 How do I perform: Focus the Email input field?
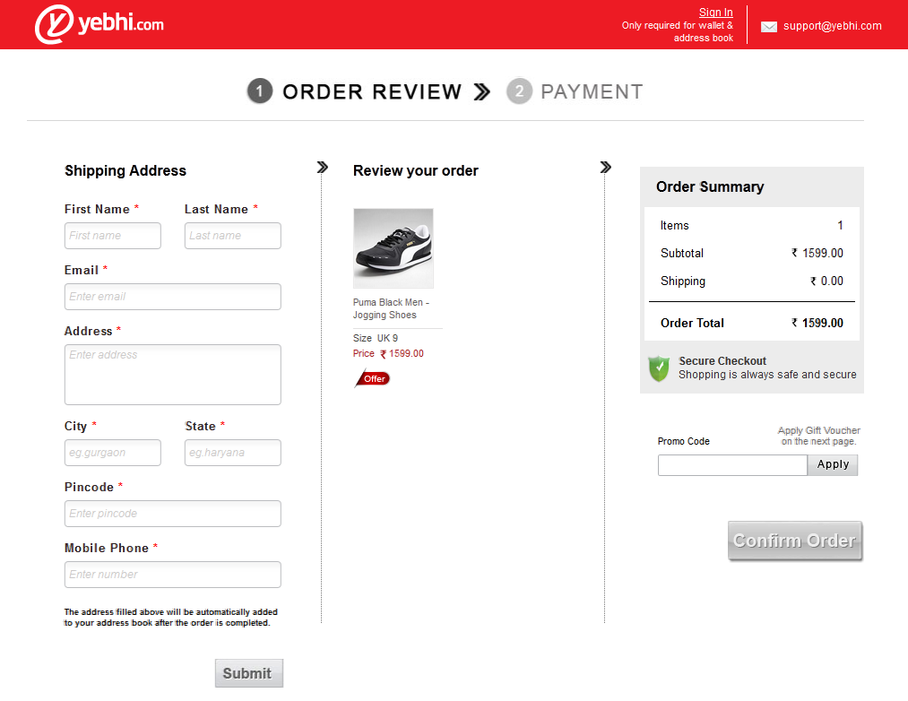click(x=173, y=297)
